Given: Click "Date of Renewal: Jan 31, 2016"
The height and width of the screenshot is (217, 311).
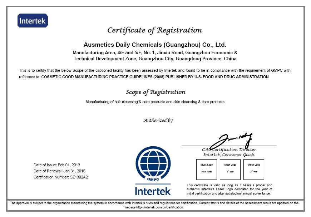Looking at the screenshot, I should [x=59, y=171].
